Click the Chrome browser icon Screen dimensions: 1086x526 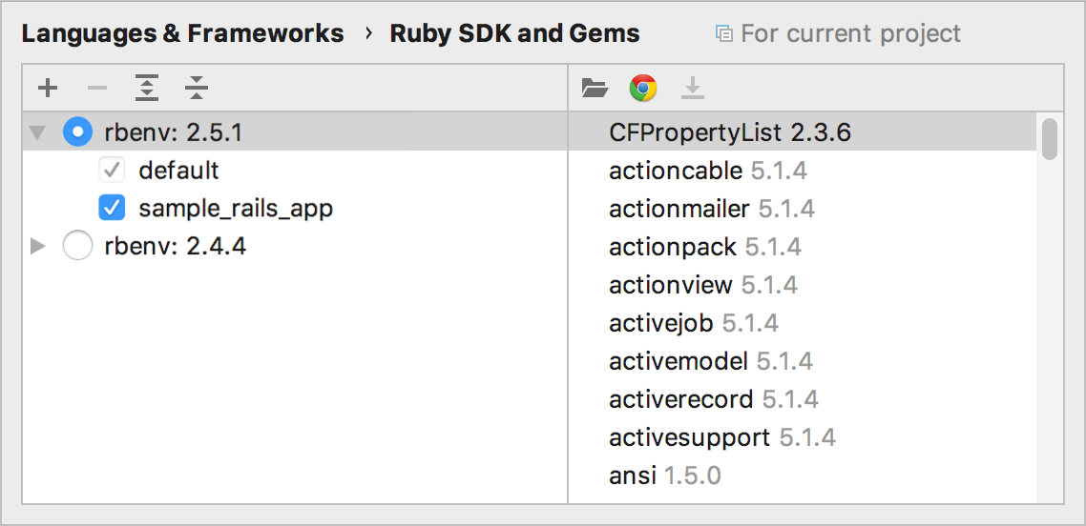(x=643, y=89)
